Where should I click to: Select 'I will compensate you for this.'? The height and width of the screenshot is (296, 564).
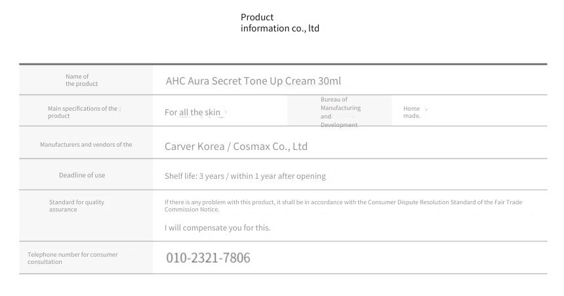[217, 228]
